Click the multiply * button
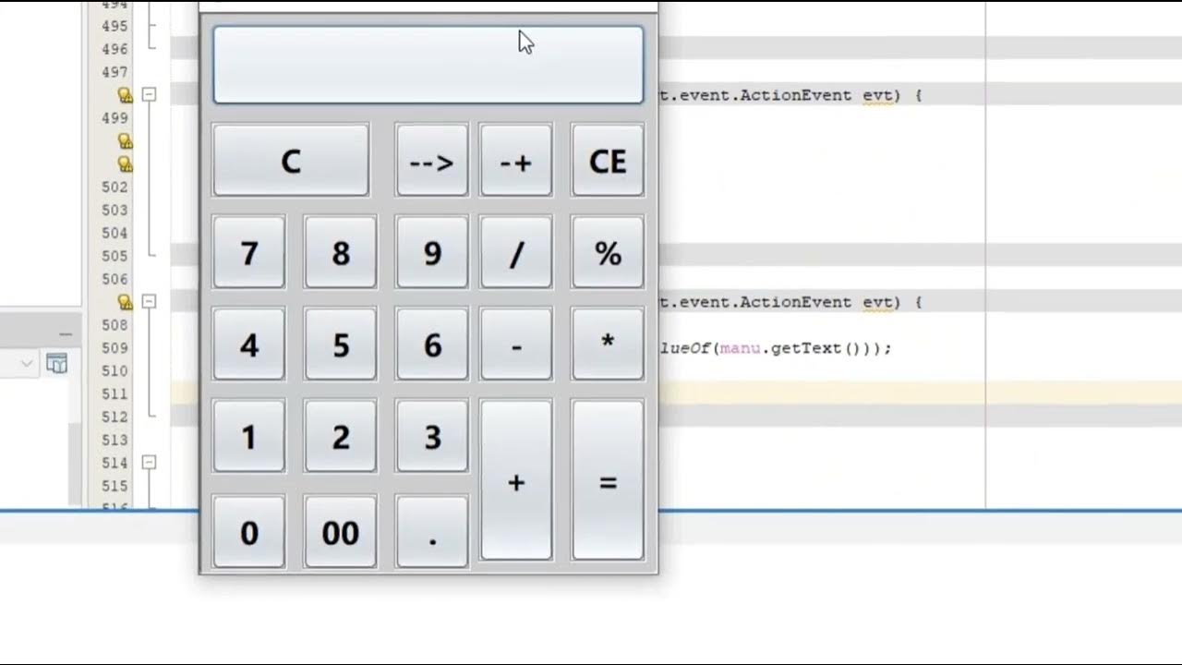 pyautogui.click(x=608, y=344)
